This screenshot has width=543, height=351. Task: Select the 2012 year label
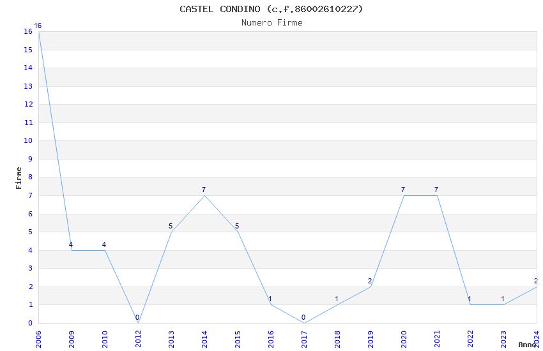138,340
